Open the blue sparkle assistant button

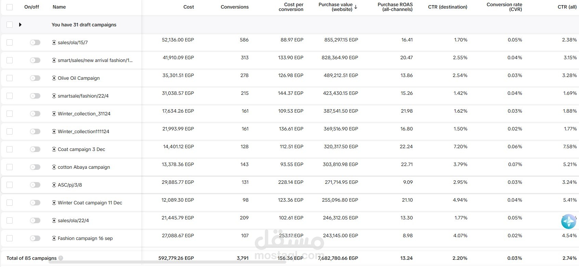[x=568, y=221]
